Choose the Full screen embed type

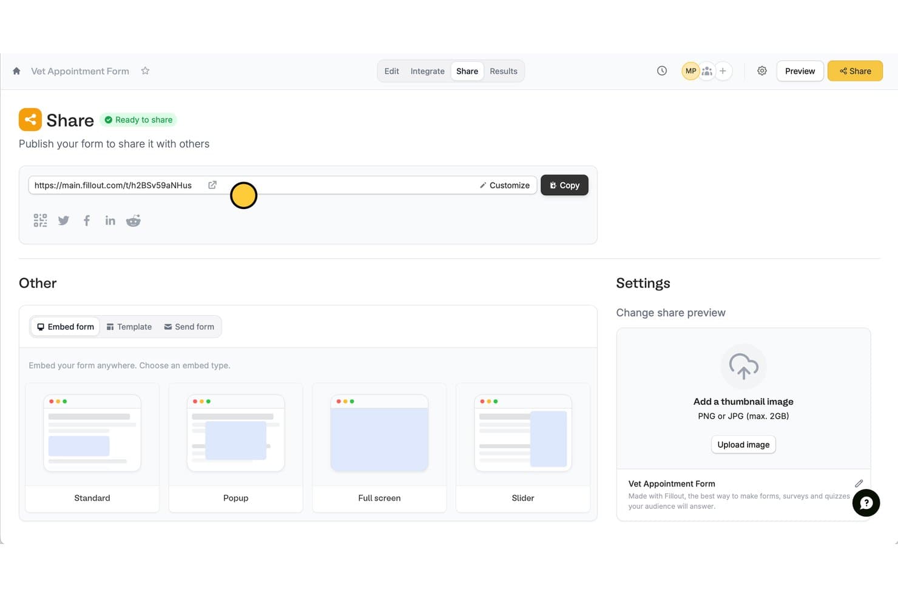379,448
